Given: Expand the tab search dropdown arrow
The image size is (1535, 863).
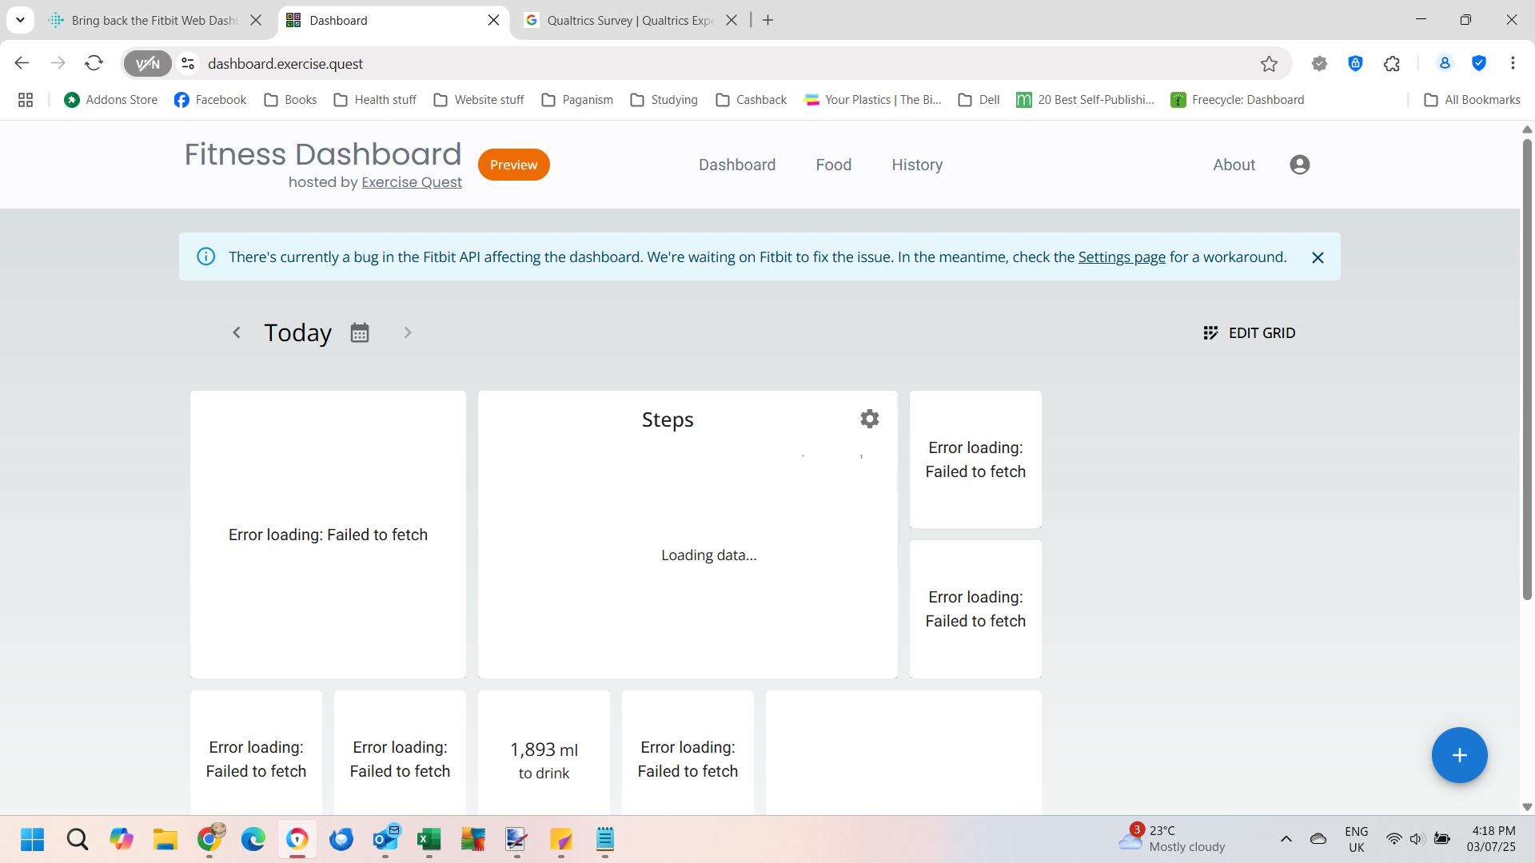Looking at the screenshot, I should point(20,20).
